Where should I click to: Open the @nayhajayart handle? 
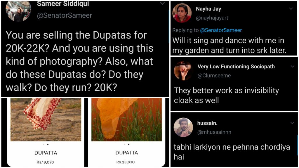click(x=212, y=18)
